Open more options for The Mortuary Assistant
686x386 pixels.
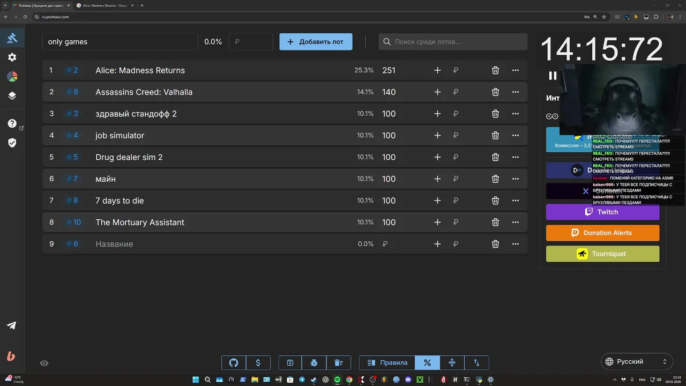pyautogui.click(x=516, y=222)
